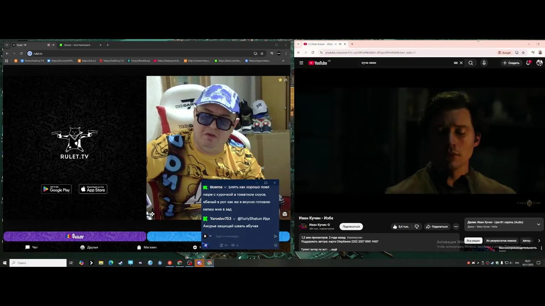The width and height of the screenshot is (545, 306).
Task: Switch to the Stream - Kick Dashboard tab
Action: (80, 45)
